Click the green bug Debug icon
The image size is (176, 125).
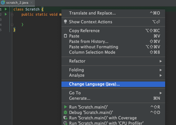(x=65, y=113)
